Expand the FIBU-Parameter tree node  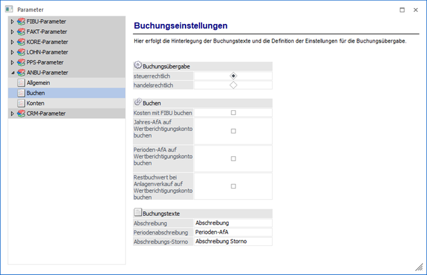click(x=11, y=22)
